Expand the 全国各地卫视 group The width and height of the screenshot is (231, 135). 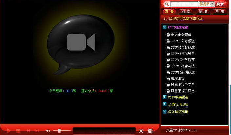164,104
